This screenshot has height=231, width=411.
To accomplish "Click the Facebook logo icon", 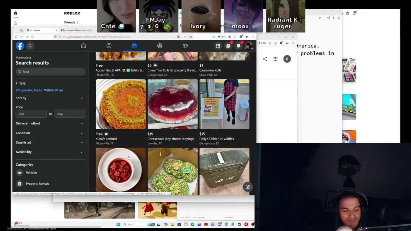I will tap(20, 46).
